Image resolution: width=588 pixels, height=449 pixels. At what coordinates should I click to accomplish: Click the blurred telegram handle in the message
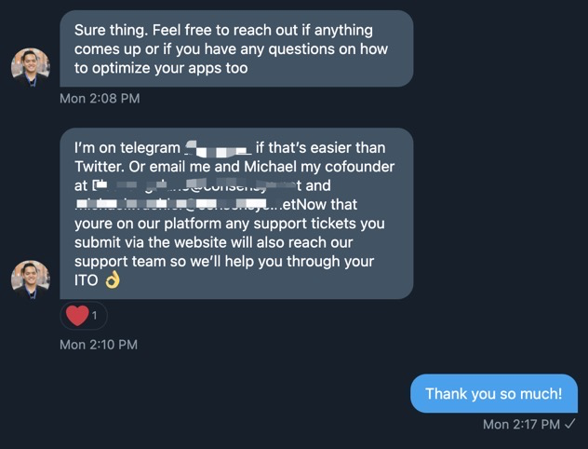[218, 148]
